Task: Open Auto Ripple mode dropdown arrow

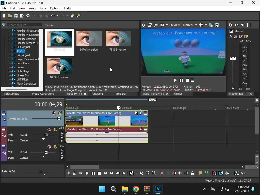Action: (232, 173)
